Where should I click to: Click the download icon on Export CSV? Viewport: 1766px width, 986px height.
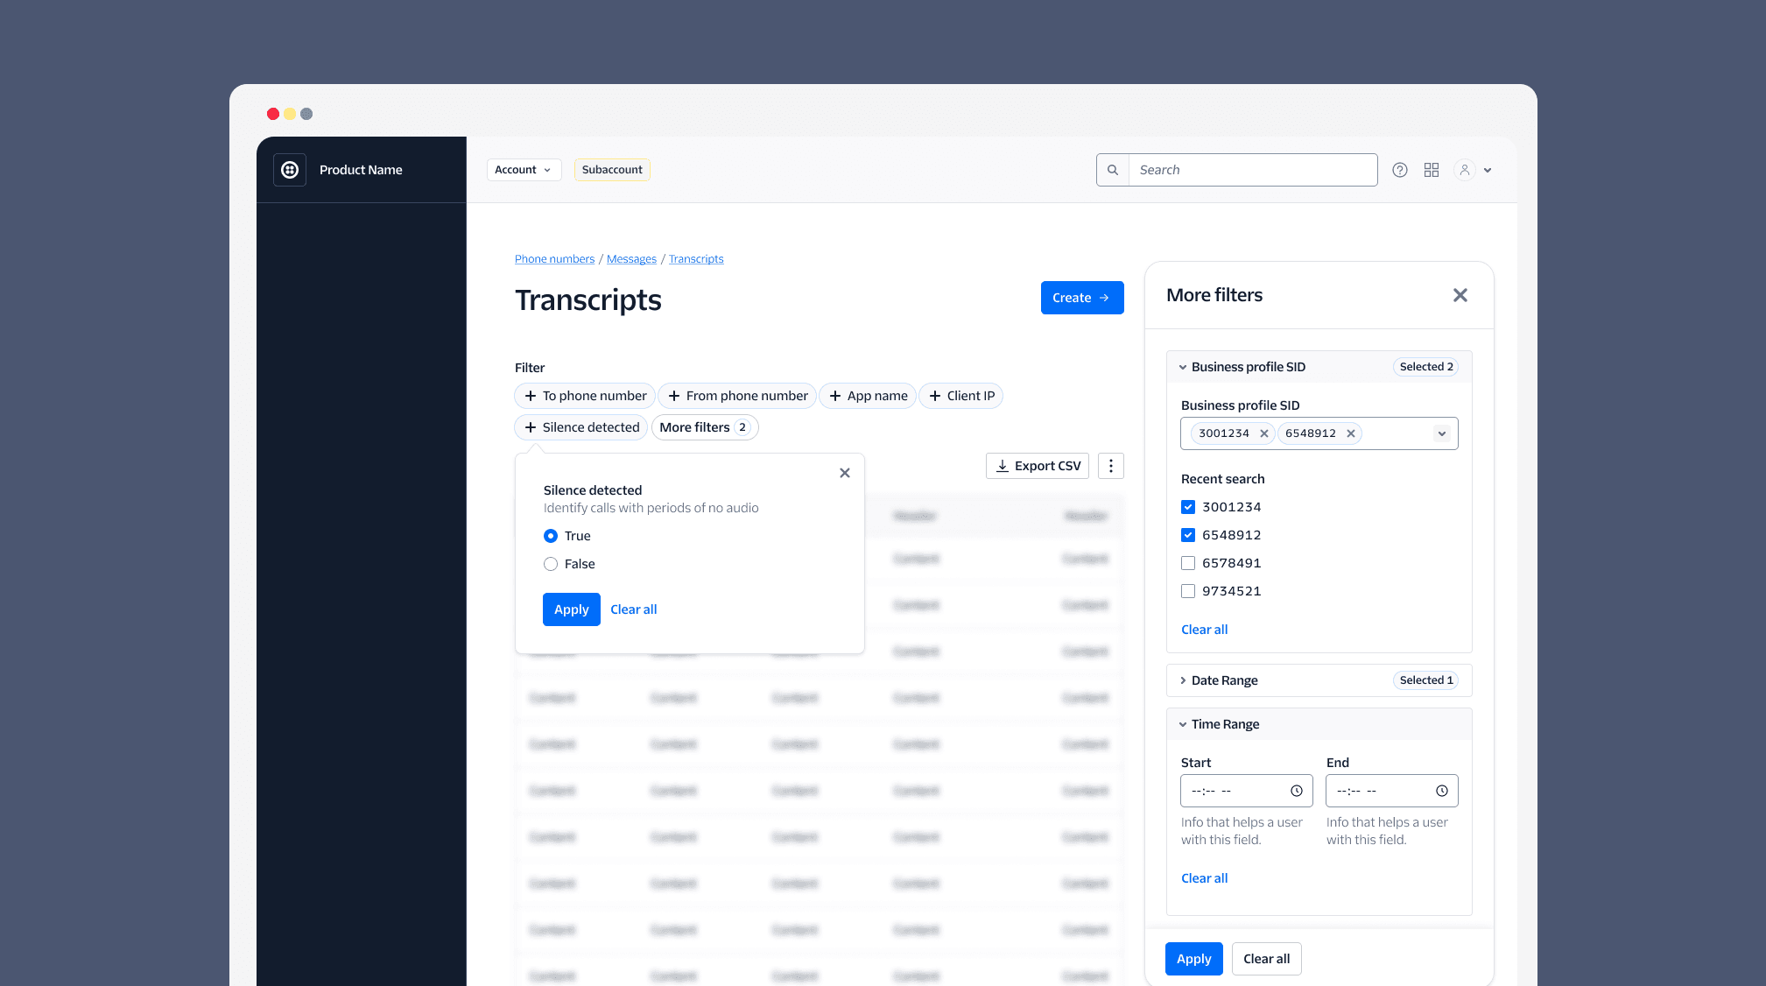click(1003, 465)
